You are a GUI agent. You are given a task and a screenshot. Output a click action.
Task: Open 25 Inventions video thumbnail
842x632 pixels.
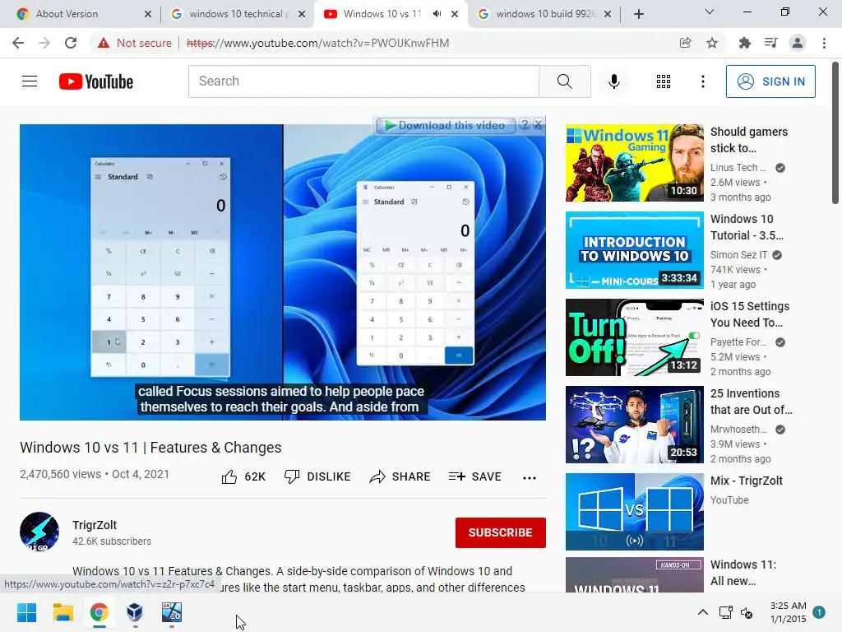point(634,425)
